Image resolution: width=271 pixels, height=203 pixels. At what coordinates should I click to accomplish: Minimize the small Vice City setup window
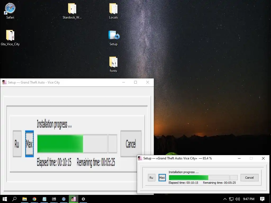point(239,158)
